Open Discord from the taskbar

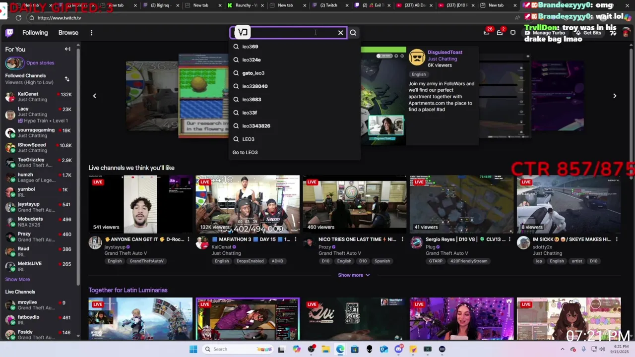tap(398, 349)
